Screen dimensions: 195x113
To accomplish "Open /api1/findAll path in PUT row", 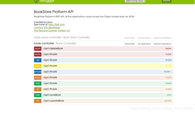I will (x=50, y=89).
